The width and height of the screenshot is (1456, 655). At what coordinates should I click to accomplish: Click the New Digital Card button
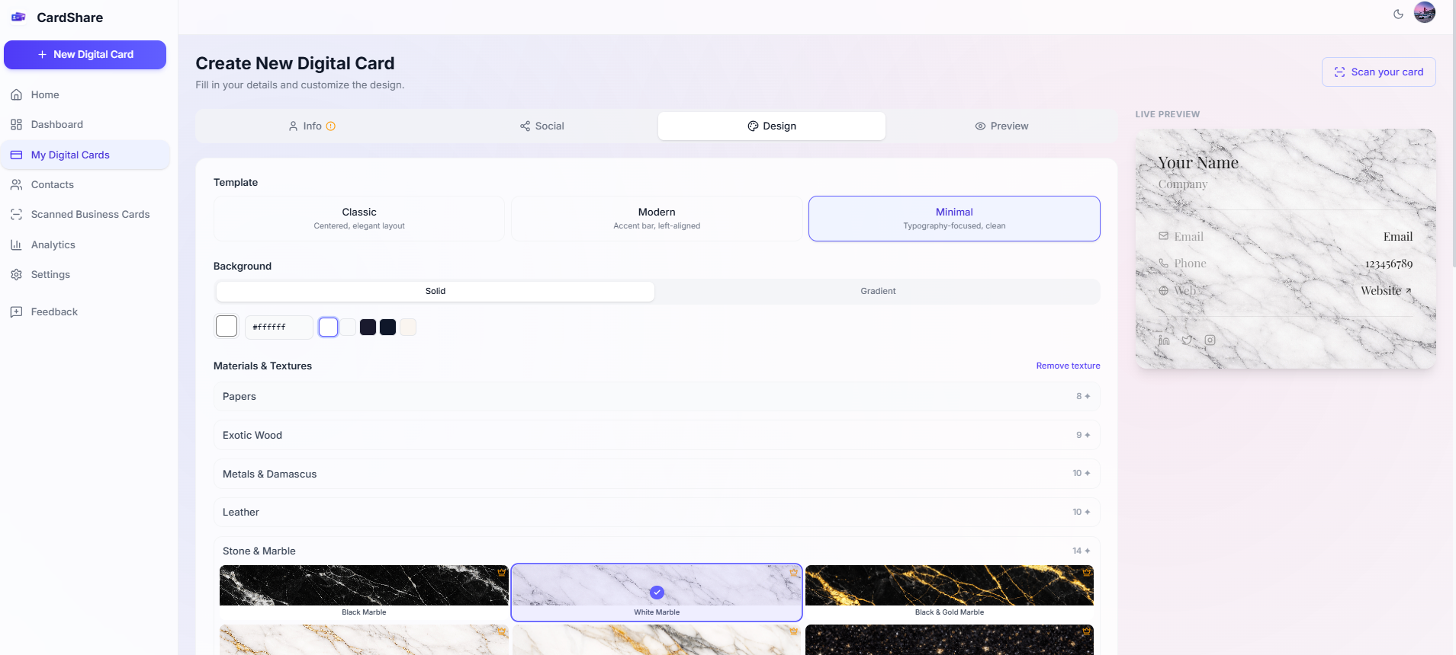(85, 55)
